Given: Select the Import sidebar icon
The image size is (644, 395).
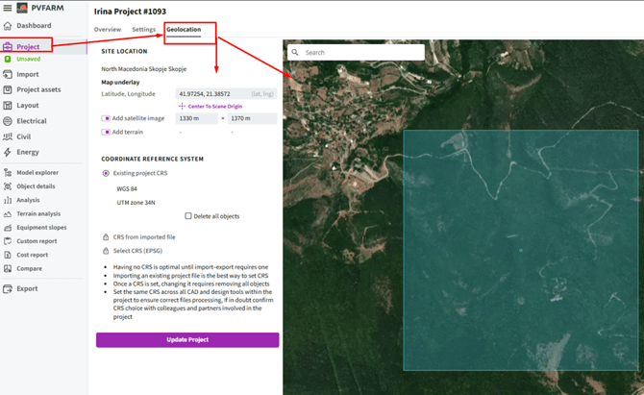Looking at the screenshot, I should tap(8, 74).
